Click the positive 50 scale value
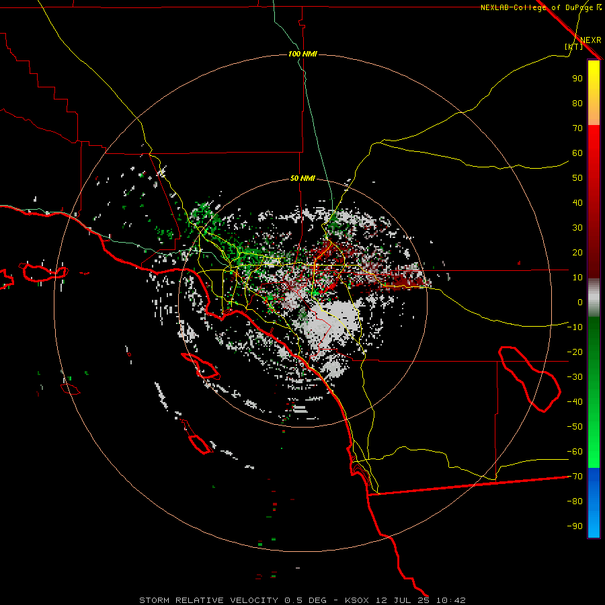605x605 pixels. coord(577,178)
